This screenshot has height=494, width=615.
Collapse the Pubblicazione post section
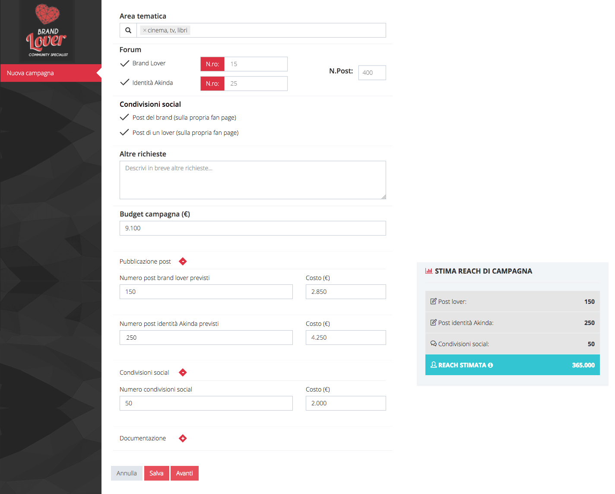(x=183, y=261)
